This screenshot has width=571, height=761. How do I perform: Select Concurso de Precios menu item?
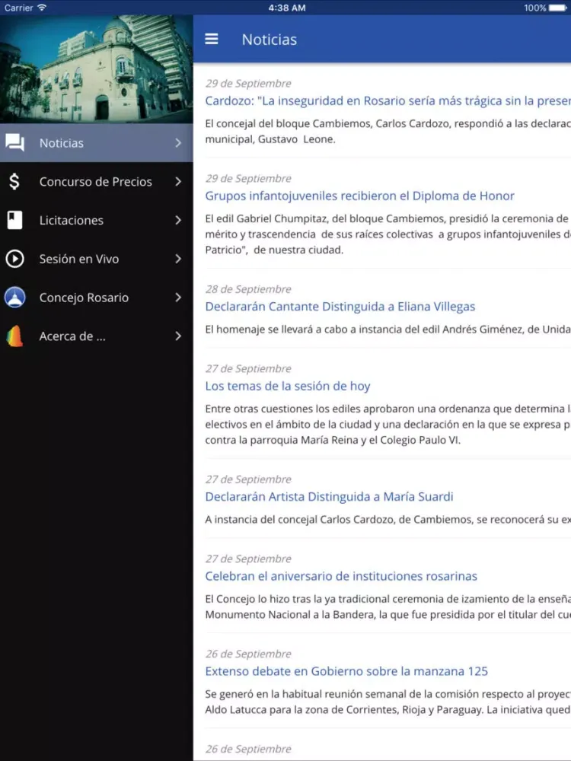pyautogui.click(x=96, y=182)
